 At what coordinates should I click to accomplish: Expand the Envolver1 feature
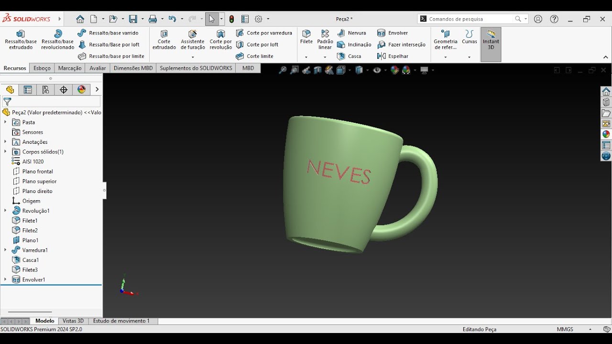(x=5, y=279)
